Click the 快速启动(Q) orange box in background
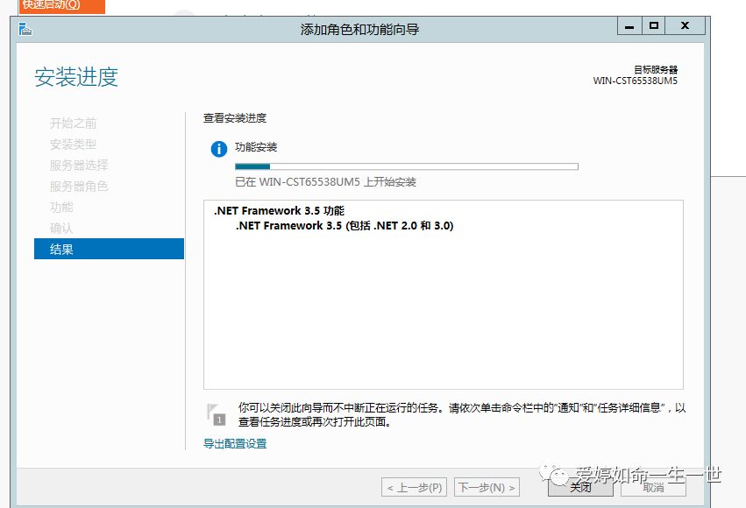 pos(62,6)
